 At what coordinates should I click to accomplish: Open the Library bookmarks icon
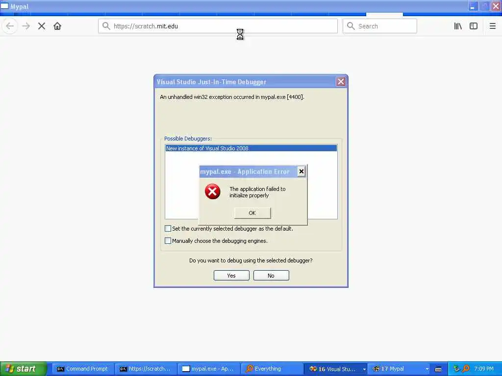pos(458,26)
